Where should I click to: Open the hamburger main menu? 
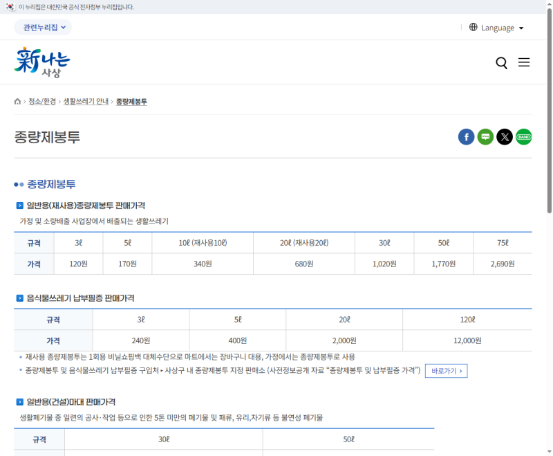pyautogui.click(x=524, y=62)
